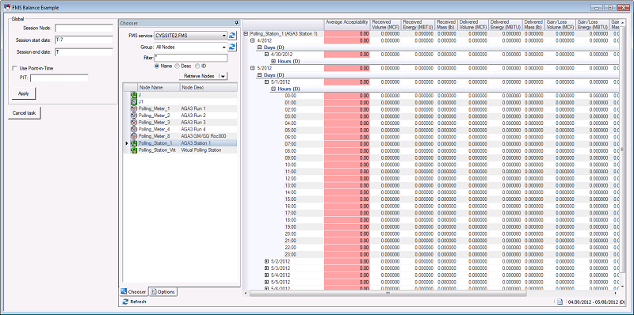Click the horizontal scrollbar right arrow

point(617,294)
